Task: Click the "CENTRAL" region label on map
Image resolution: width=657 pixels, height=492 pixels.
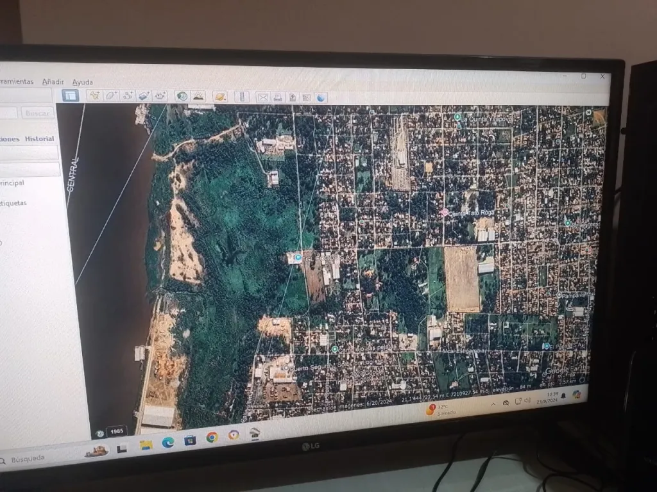Action: (x=73, y=174)
